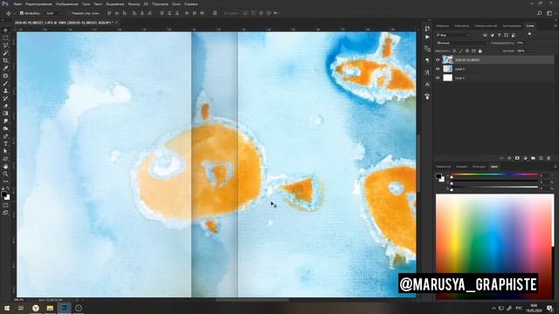Open the layer opacity slider arrow

pyautogui.click(x=528, y=43)
